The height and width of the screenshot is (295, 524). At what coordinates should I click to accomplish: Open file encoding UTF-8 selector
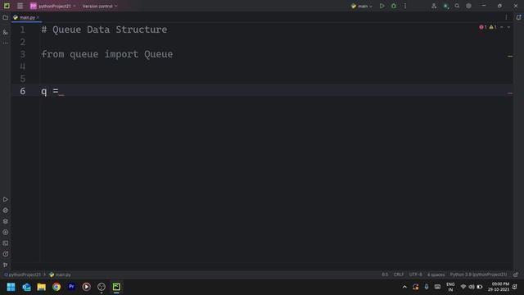click(415, 275)
